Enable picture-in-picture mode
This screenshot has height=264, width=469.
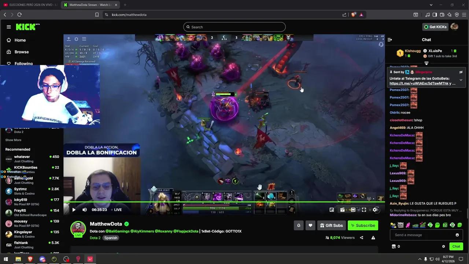click(x=332, y=210)
